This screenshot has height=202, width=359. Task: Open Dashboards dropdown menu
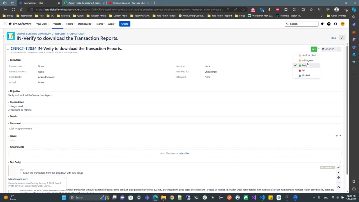click(x=85, y=24)
